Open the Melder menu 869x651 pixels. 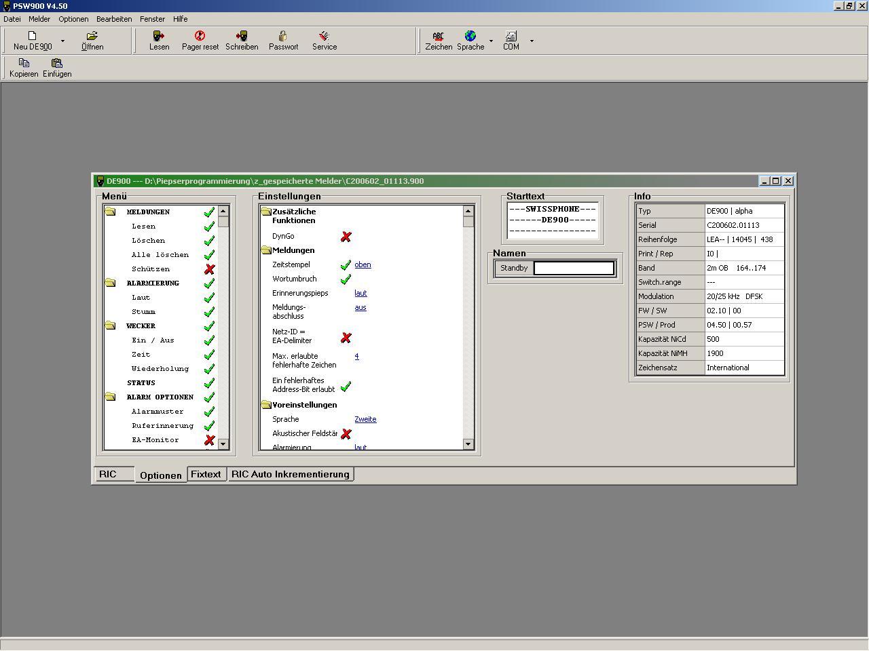point(39,19)
